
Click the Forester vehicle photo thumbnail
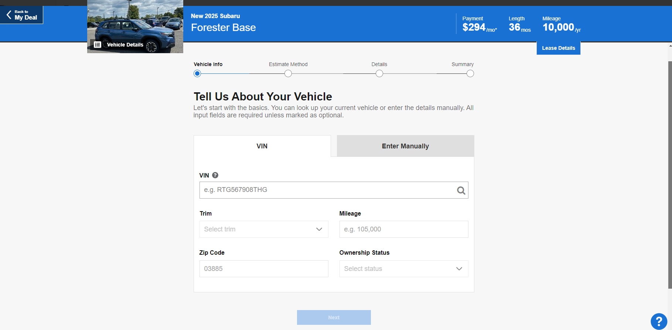[x=135, y=27]
